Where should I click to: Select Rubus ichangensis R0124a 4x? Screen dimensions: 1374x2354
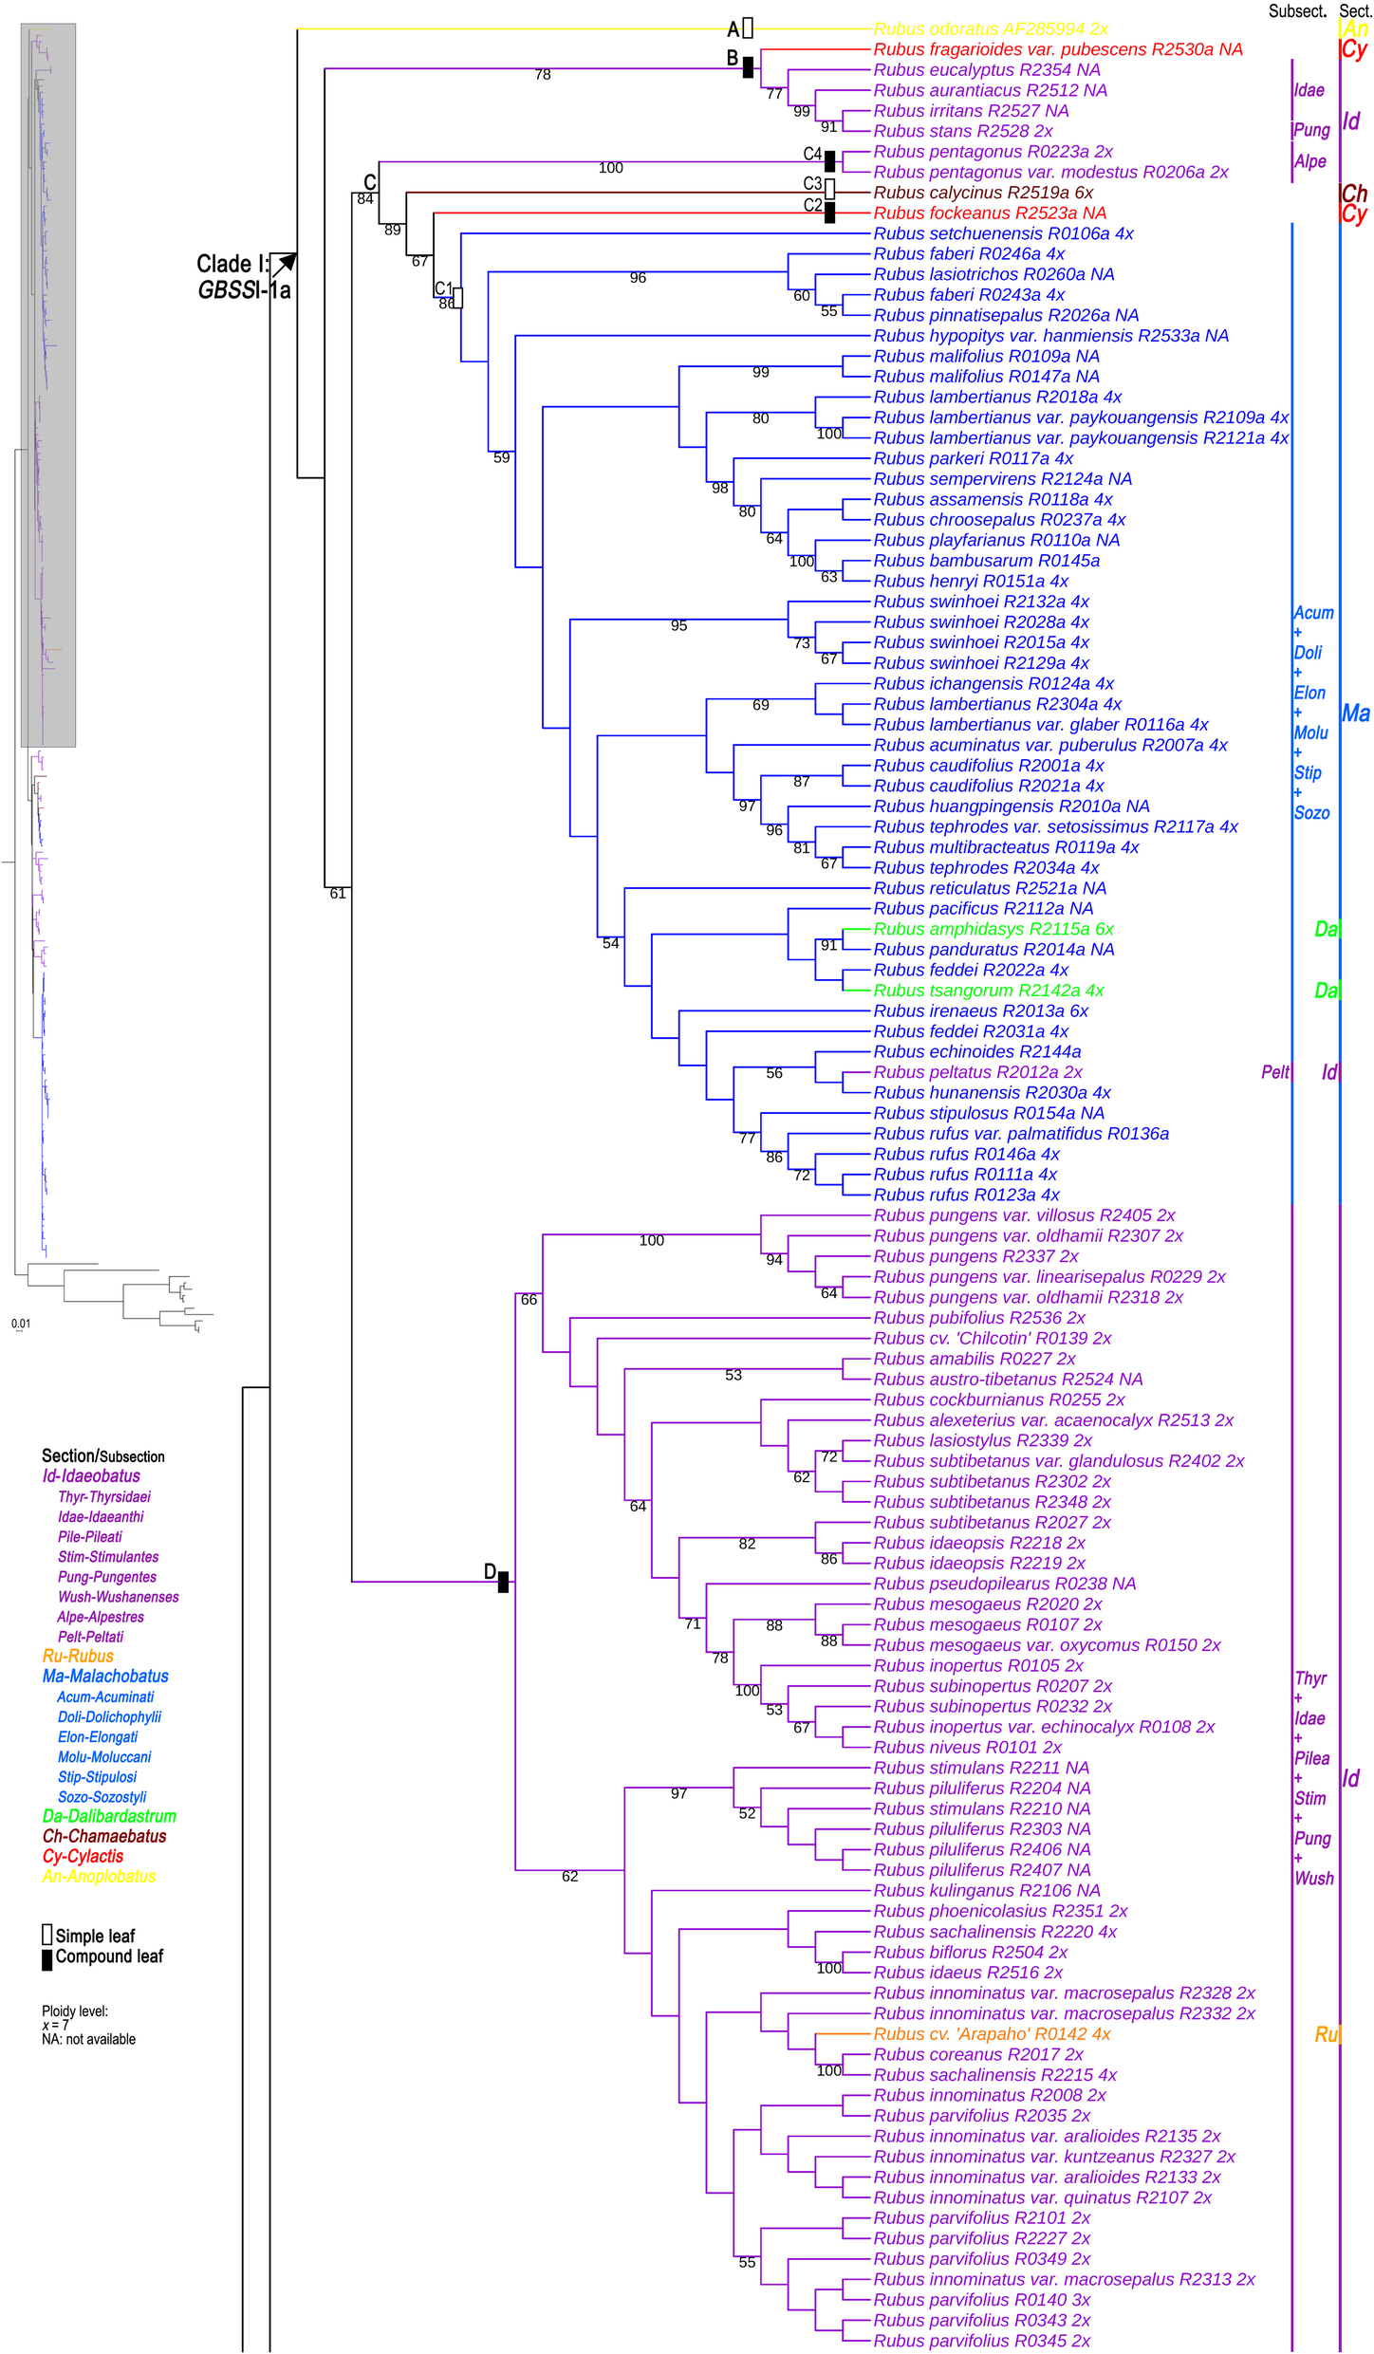point(993,683)
